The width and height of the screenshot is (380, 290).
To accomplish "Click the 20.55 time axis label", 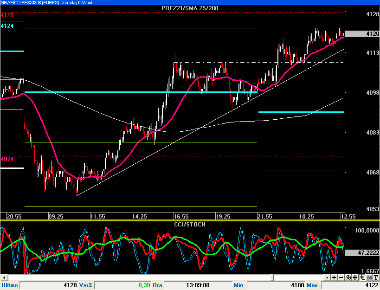I will click(x=14, y=216).
